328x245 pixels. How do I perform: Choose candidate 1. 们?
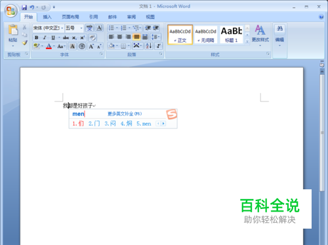click(x=78, y=124)
